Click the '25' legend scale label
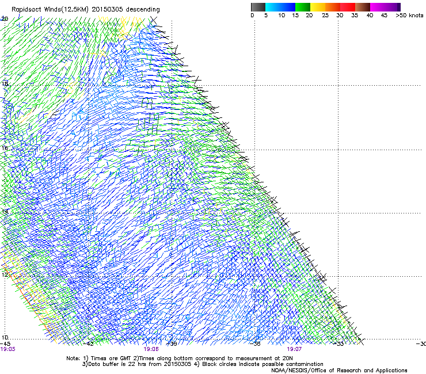This screenshot has width=426, height=374. (325, 16)
